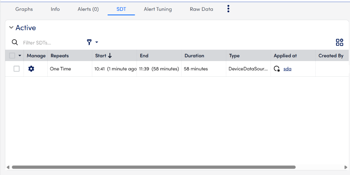This screenshot has height=175, width=350.
Task: Open the sda link
Action: click(287, 69)
